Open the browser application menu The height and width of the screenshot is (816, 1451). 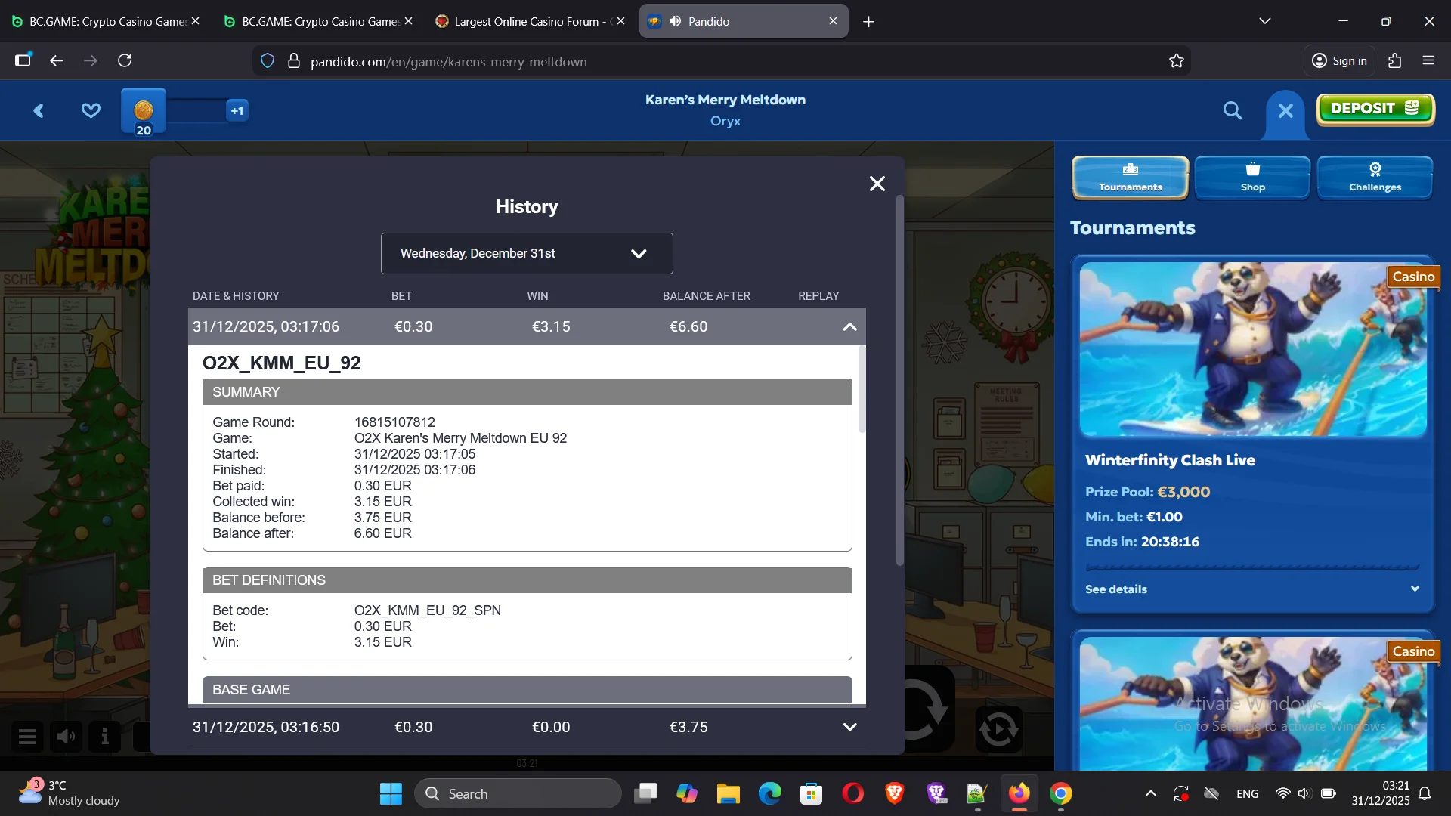1428,60
